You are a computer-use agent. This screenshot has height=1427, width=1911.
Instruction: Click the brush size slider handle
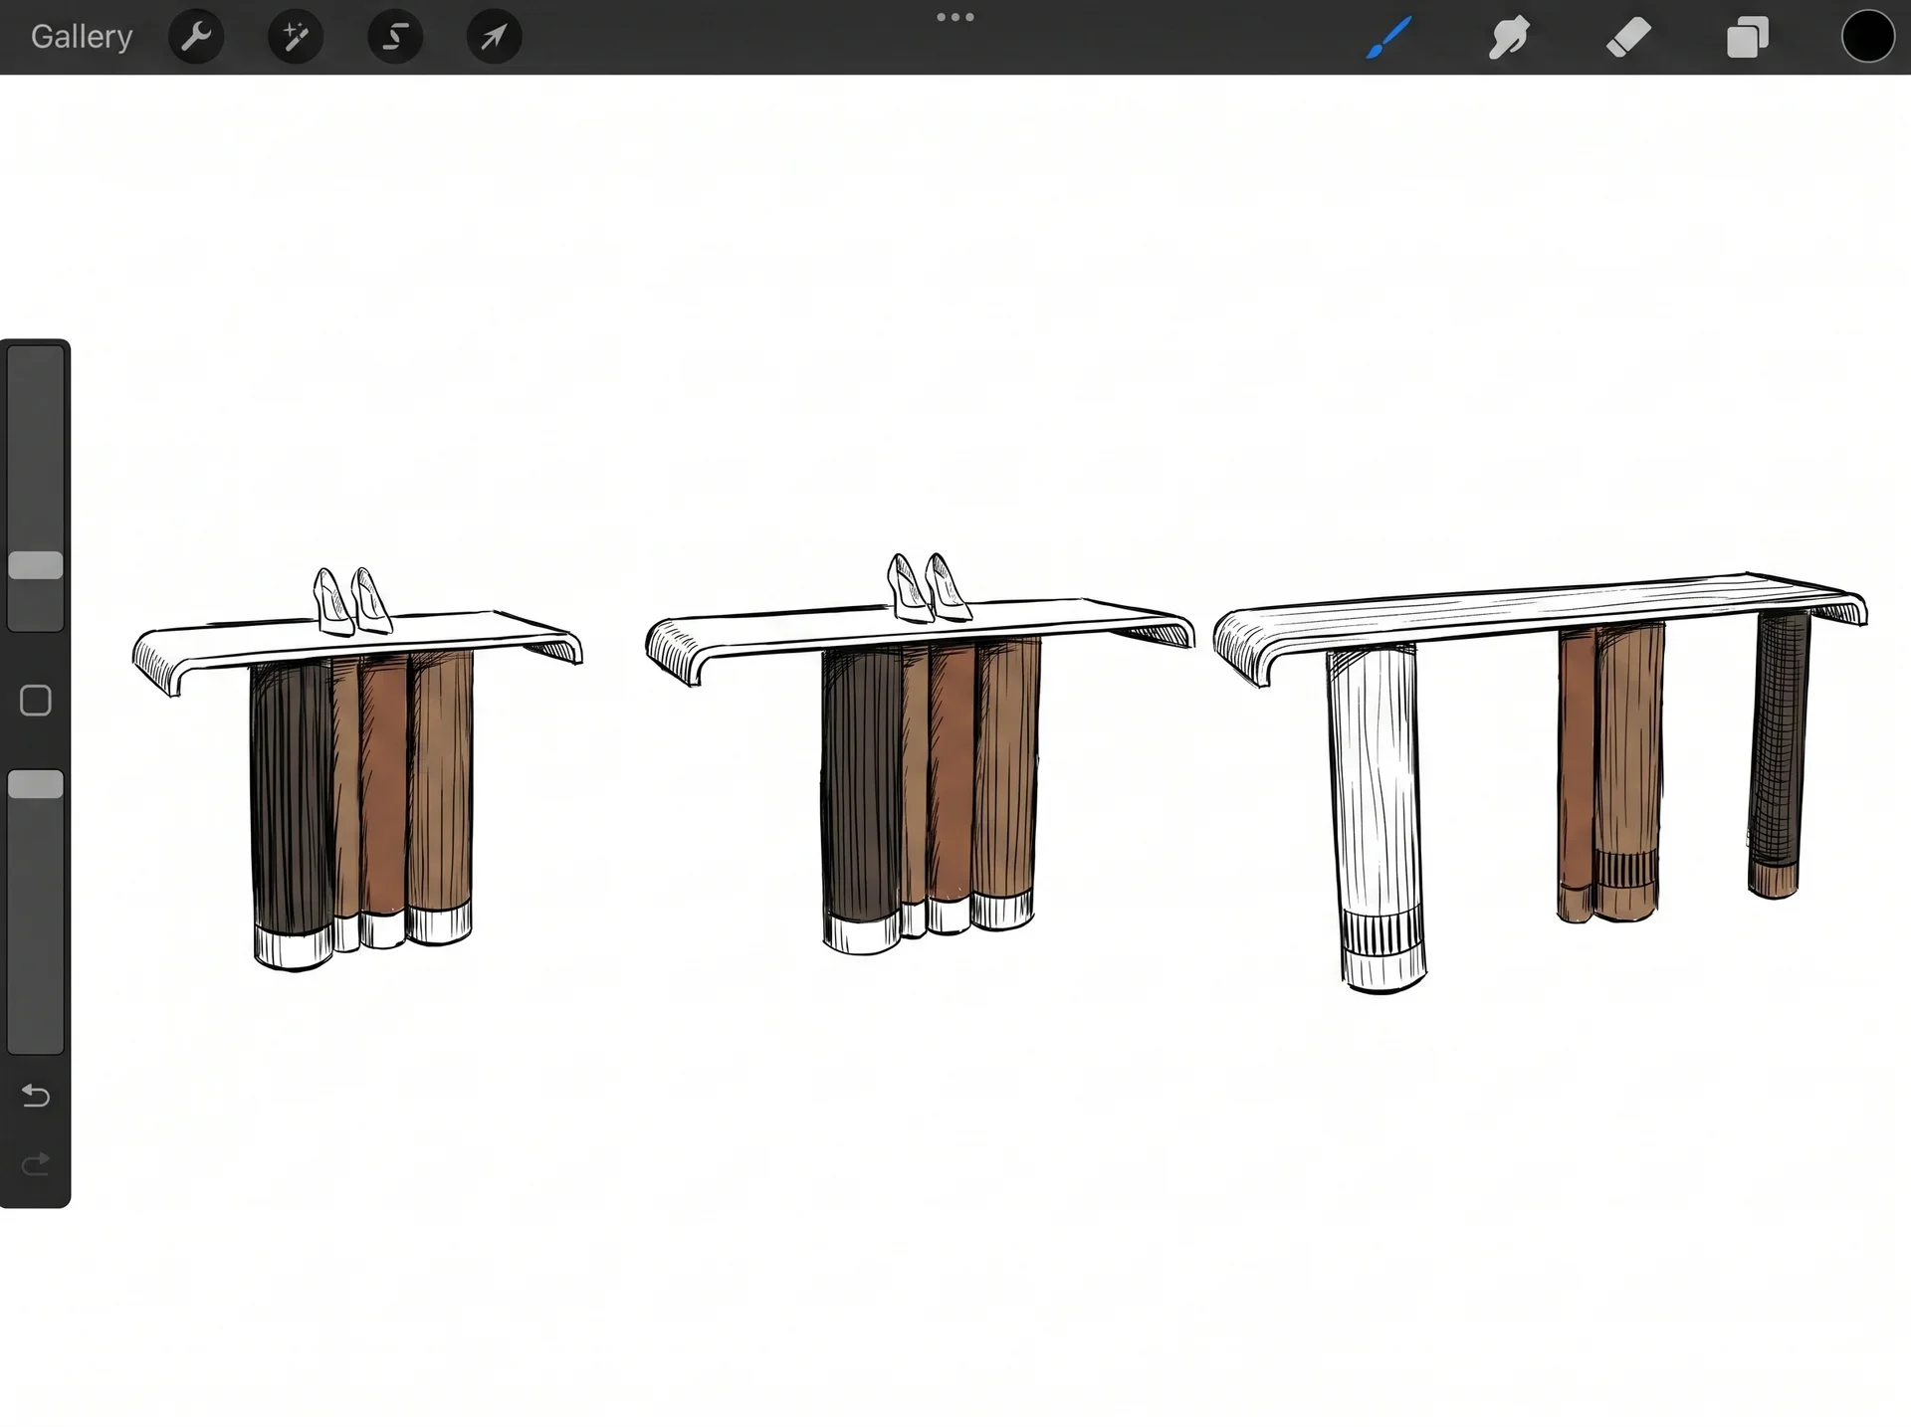tap(36, 565)
